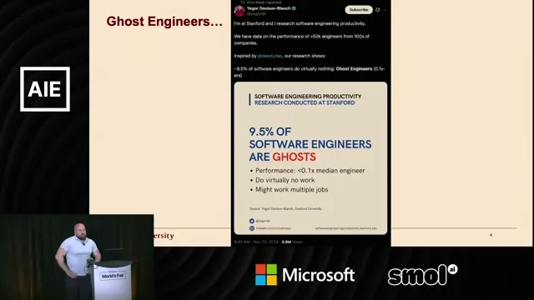This screenshot has height=300, width=534.
Task: Open the @deedydas mention link
Action: [270, 56]
